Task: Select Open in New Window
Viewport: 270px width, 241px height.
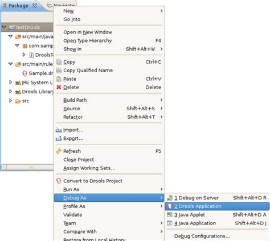Action: click(x=109, y=32)
